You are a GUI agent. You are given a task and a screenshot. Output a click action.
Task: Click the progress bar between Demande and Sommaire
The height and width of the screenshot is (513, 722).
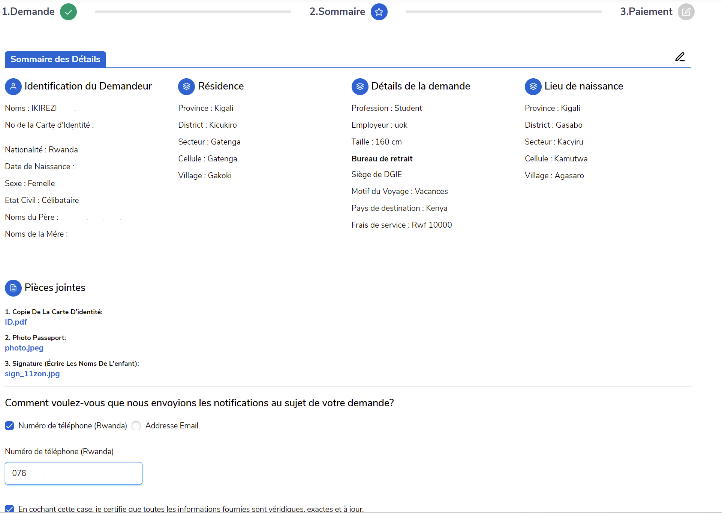click(x=193, y=12)
